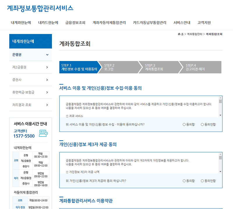
Task: Open the 카드자동납부통합관리 top menu
Action: [x=149, y=23]
